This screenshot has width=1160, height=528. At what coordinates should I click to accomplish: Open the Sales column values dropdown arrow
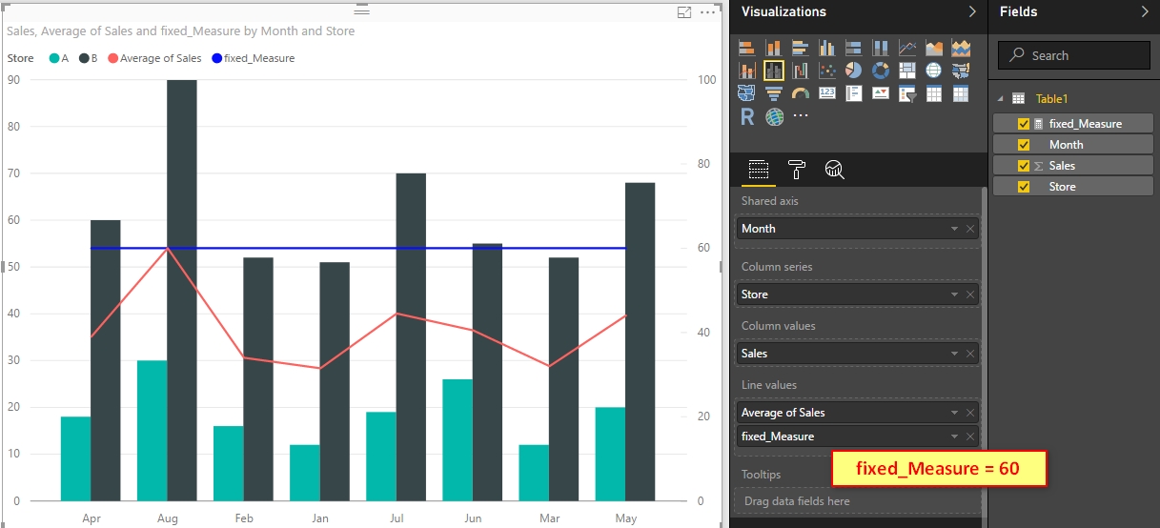click(954, 354)
